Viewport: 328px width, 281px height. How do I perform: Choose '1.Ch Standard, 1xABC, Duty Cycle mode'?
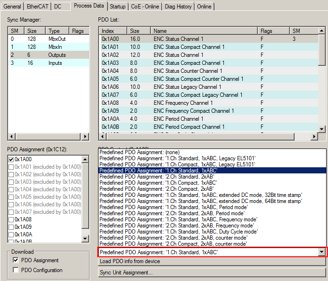[x=212, y=232]
